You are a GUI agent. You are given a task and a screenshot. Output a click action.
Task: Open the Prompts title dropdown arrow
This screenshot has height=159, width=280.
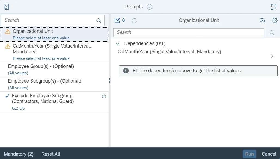pyautogui.click(x=150, y=7)
